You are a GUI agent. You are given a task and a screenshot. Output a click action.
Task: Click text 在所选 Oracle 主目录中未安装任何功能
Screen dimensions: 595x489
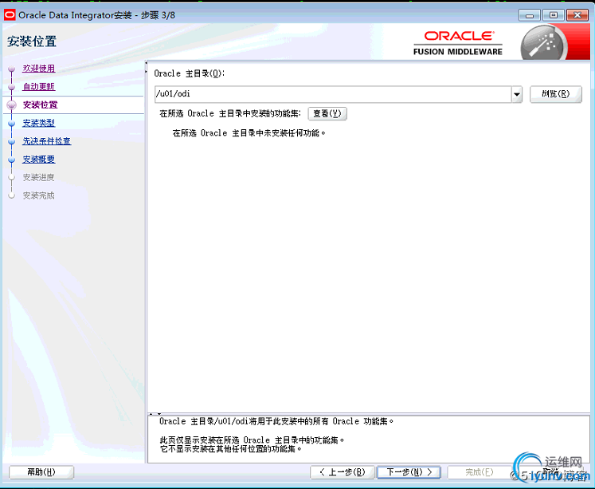pos(249,133)
